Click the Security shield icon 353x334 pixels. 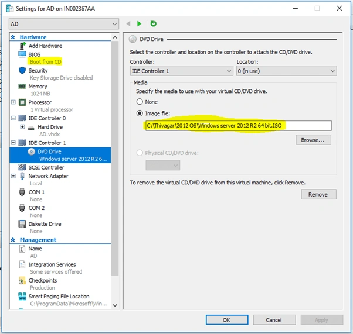[22, 70]
